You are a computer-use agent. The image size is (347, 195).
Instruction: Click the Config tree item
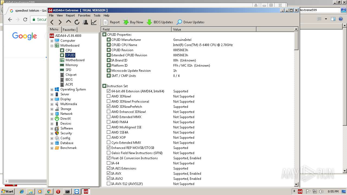click(x=65, y=138)
